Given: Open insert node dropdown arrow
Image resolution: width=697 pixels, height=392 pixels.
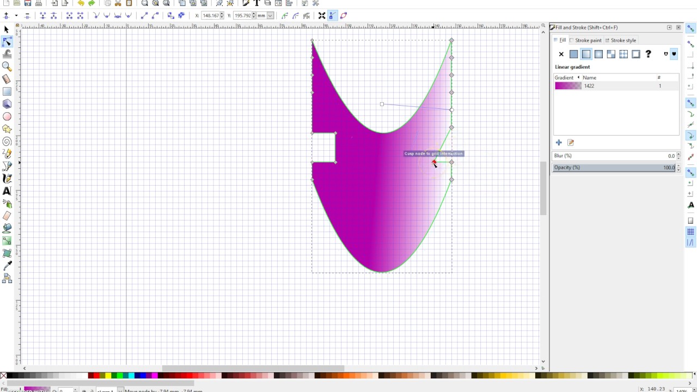Looking at the screenshot, I should (x=16, y=16).
